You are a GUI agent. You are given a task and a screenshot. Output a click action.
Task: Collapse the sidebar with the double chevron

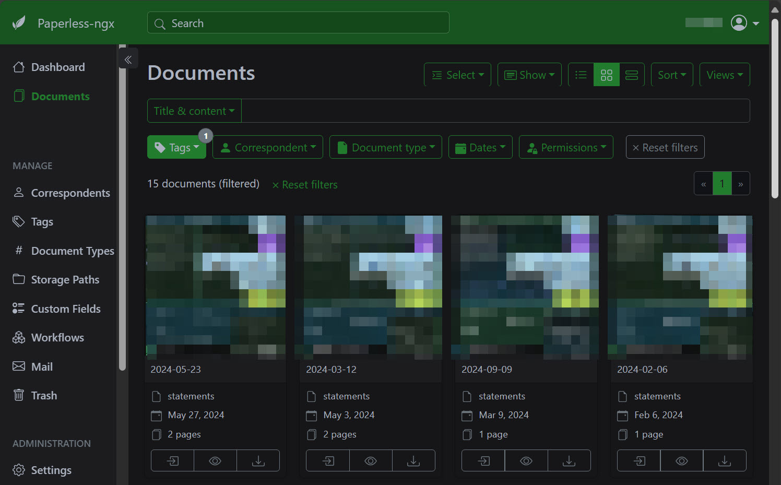click(128, 59)
